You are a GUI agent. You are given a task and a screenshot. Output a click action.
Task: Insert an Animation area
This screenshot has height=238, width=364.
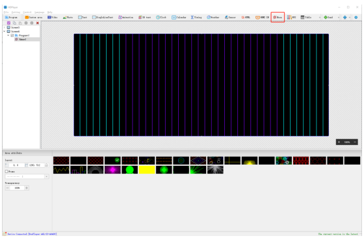[x=126, y=18]
